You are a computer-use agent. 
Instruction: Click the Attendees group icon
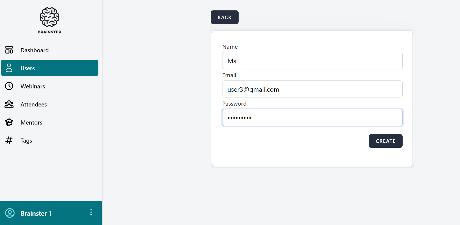(9, 104)
